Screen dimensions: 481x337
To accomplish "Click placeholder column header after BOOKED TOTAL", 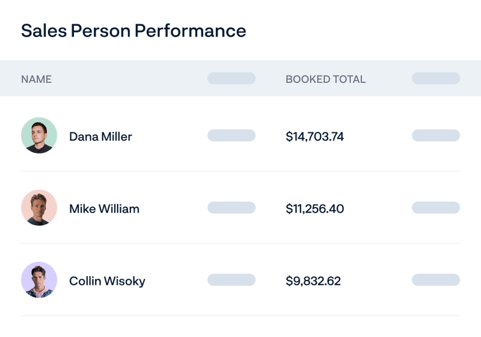I will [x=436, y=78].
